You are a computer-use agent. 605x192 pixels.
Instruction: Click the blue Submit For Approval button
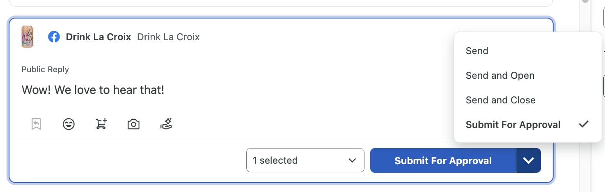coord(443,160)
